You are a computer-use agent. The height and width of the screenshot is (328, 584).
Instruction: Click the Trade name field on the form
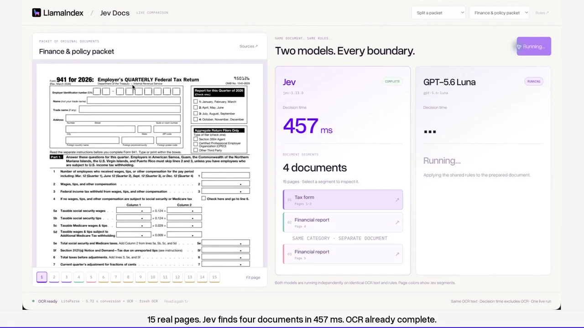130,109
